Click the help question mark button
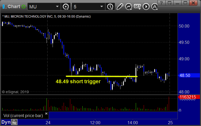 pyautogui.click(x=161, y=3)
